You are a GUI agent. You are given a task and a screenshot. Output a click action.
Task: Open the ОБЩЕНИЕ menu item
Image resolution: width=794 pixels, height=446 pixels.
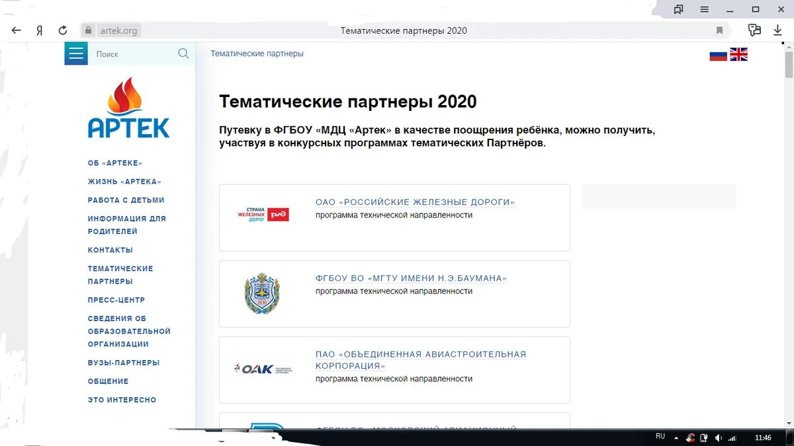[x=109, y=381]
